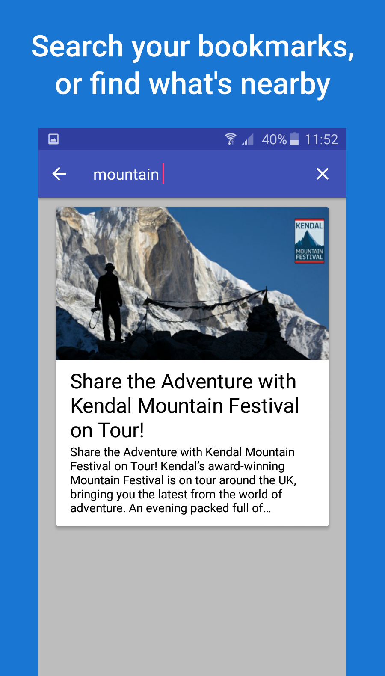Tap the 40% battery percentage text
Viewport: 385px width, 676px height.
pos(274,139)
